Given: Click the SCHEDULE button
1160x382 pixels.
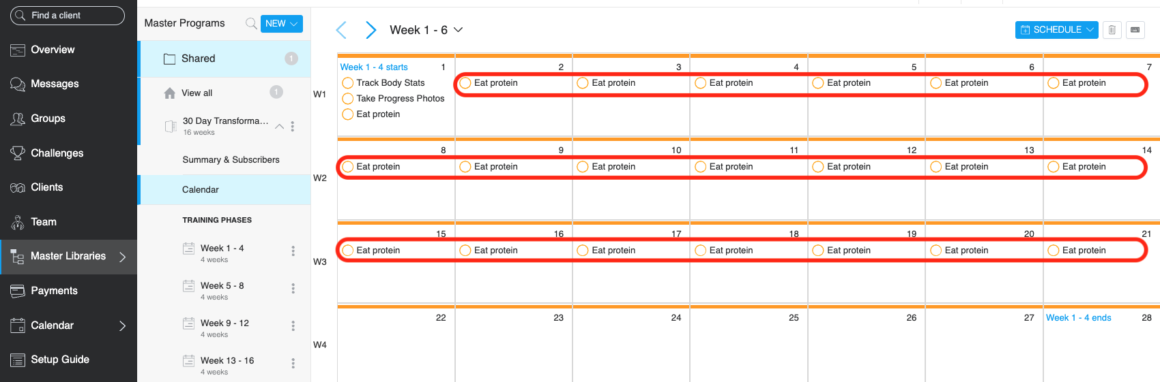Looking at the screenshot, I should (1056, 30).
